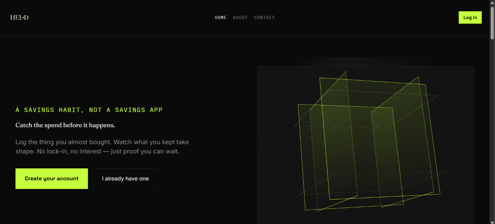The image size is (495, 224).
Task: Click the page vertical scrollbar thumb
Action: 492,22
